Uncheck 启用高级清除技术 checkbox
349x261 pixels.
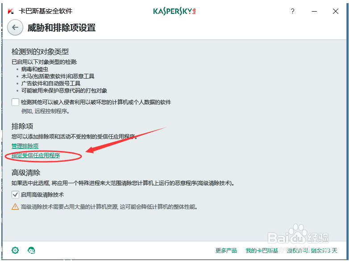(15, 194)
